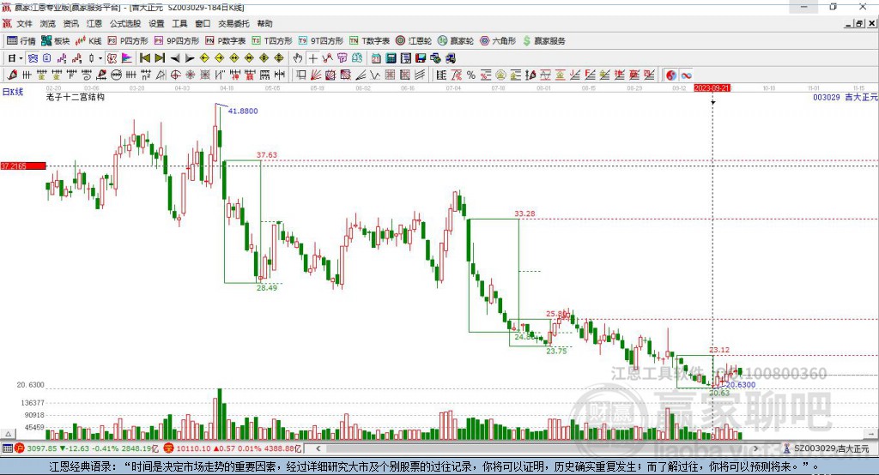Screen dimensions: 879x475
Task: Select the hand pan tool
Action: tap(298, 58)
